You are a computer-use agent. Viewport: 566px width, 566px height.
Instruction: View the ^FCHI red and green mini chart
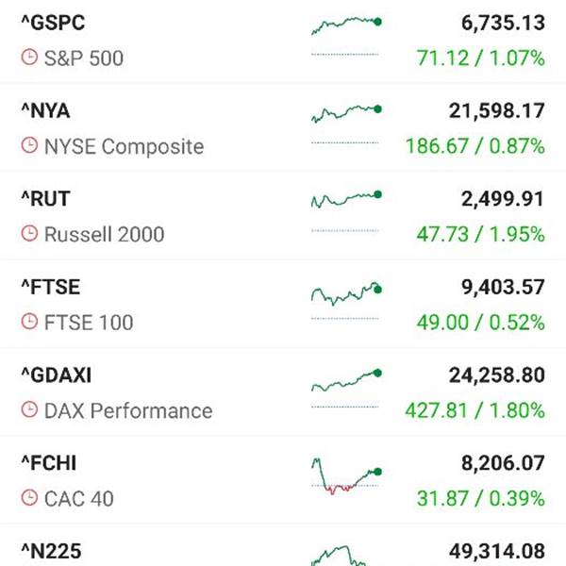pyautogui.click(x=346, y=476)
